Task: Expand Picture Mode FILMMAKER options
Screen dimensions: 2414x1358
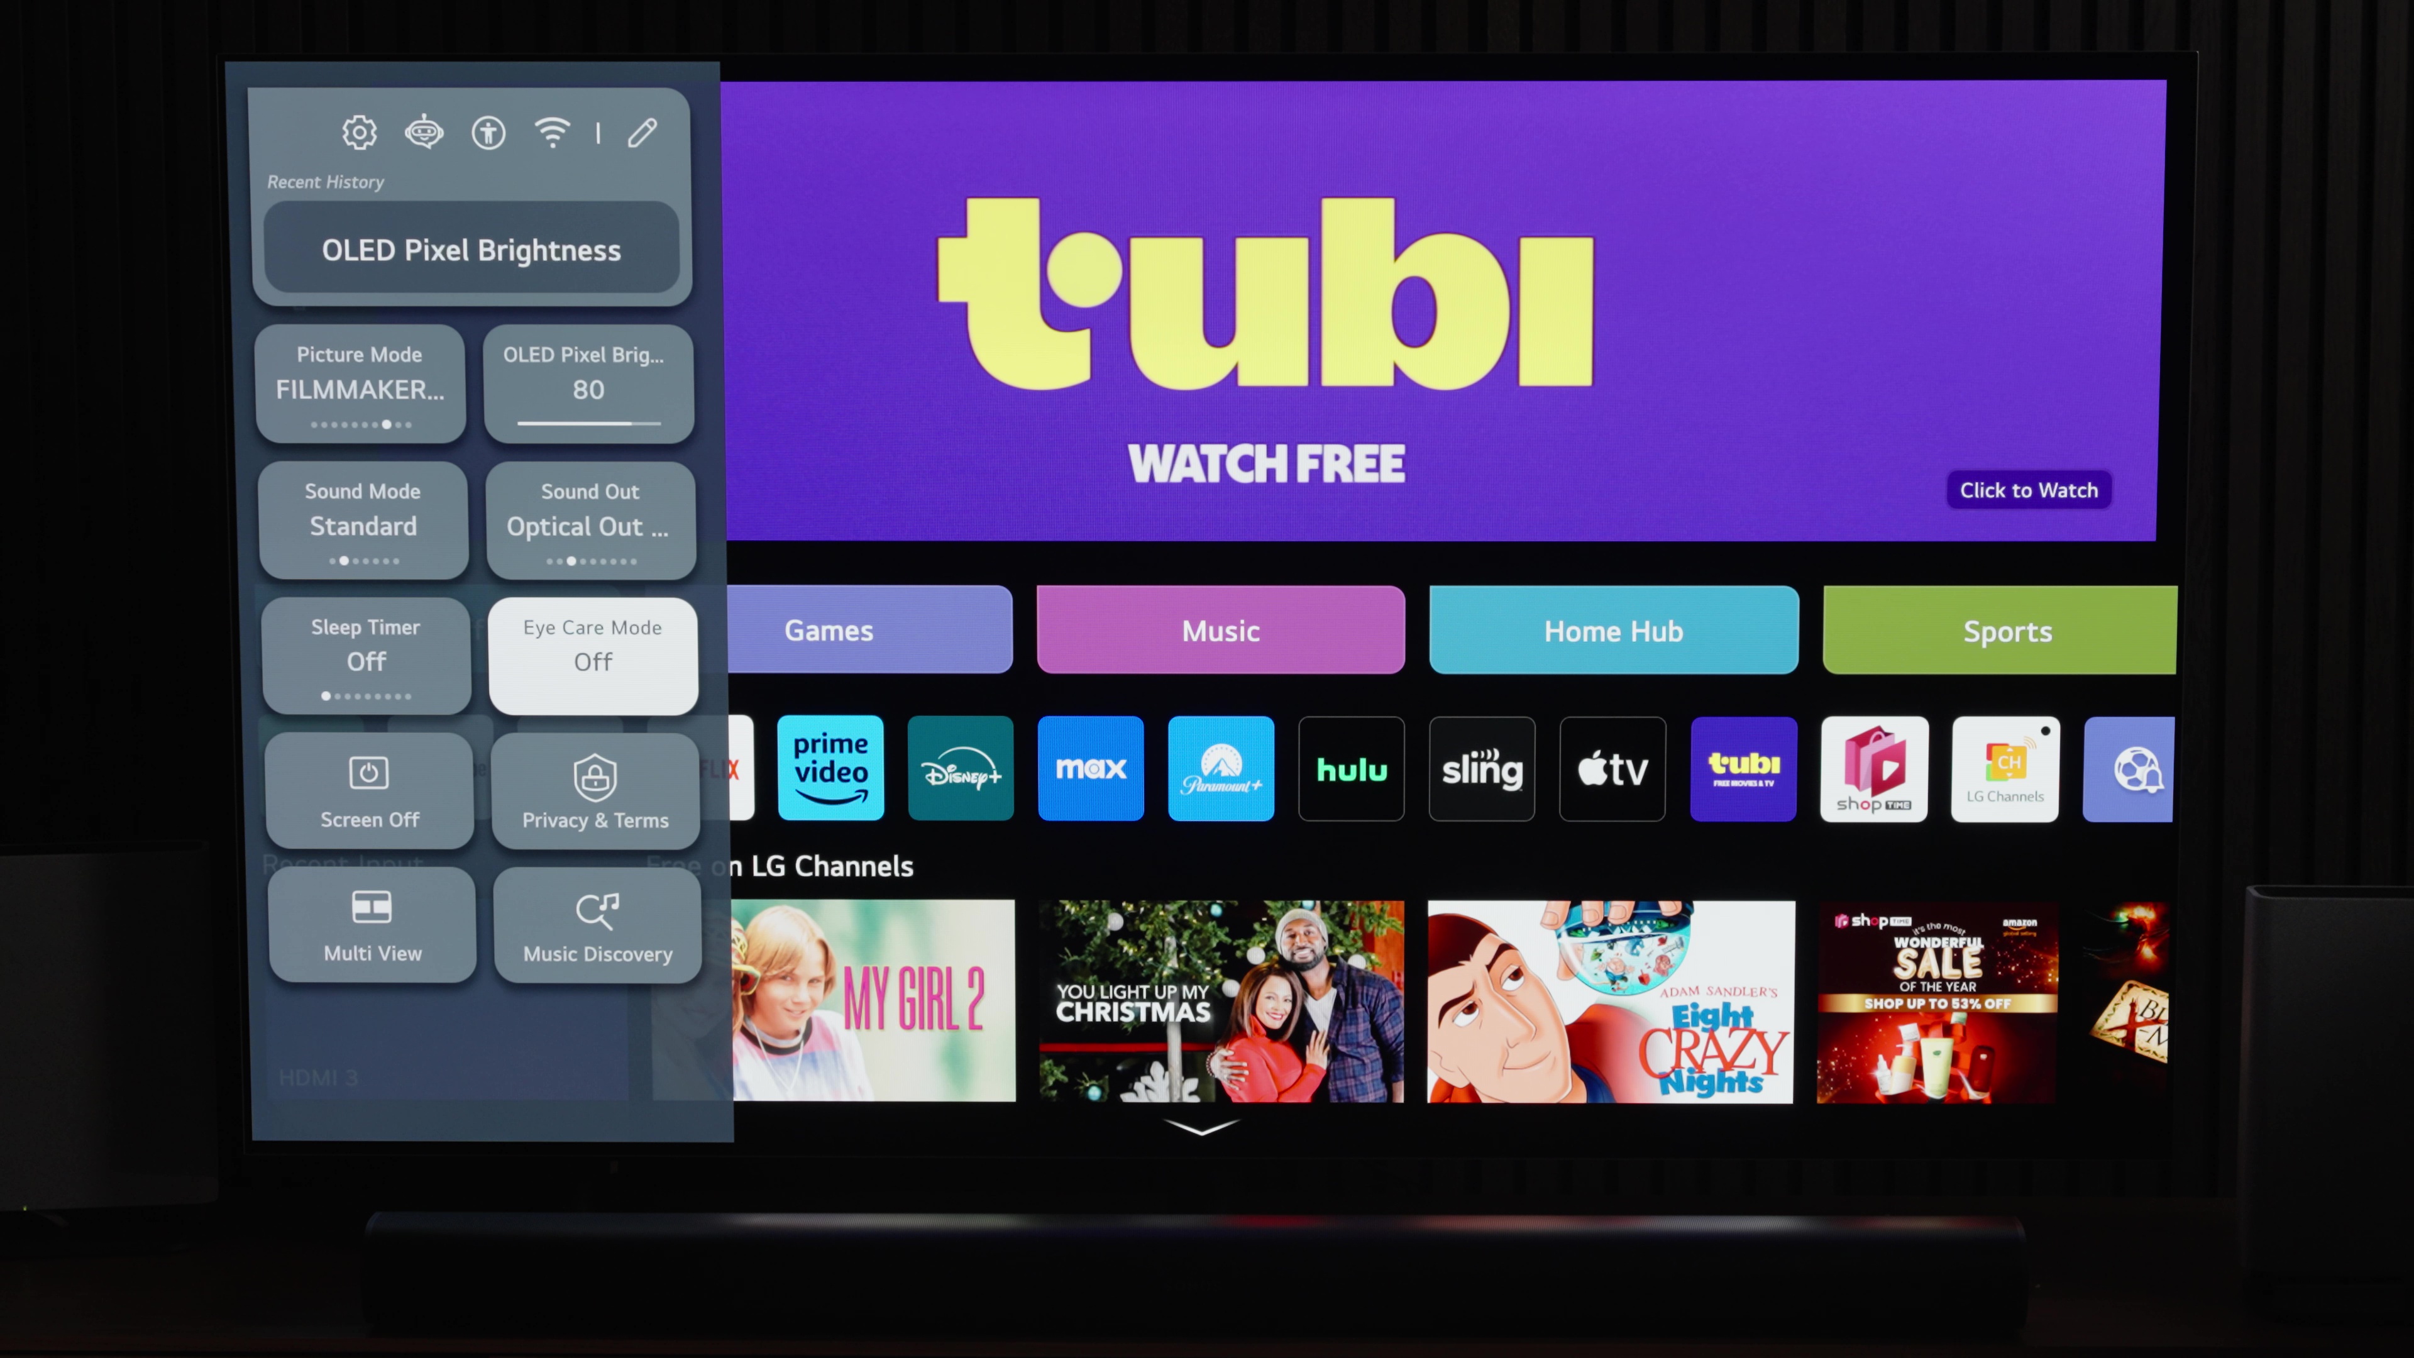Action: click(x=361, y=383)
